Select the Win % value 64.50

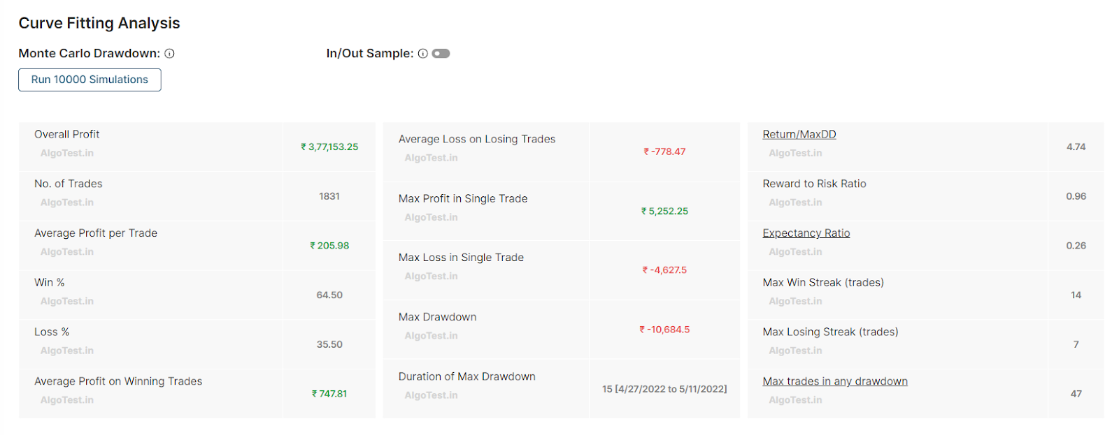tap(329, 295)
